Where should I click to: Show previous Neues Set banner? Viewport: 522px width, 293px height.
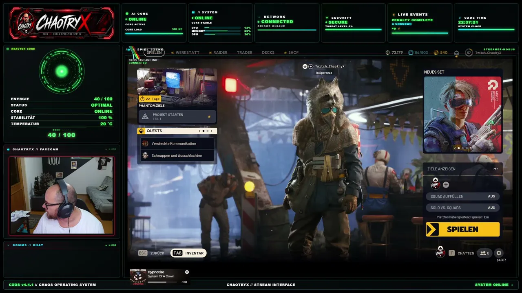[456, 148]
